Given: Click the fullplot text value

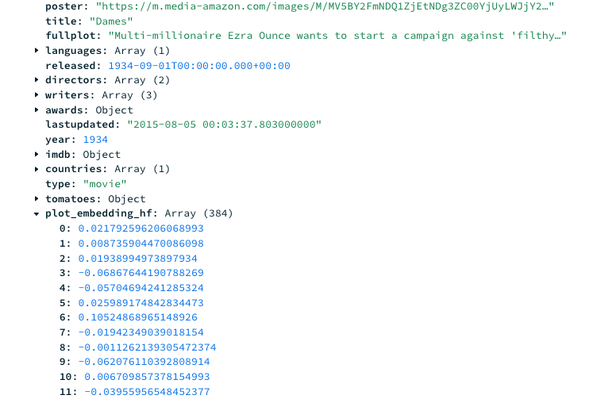Looking at the screenshot, I should click(x=337, y=36).
